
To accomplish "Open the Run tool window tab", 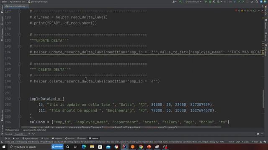I will point(16,139).
